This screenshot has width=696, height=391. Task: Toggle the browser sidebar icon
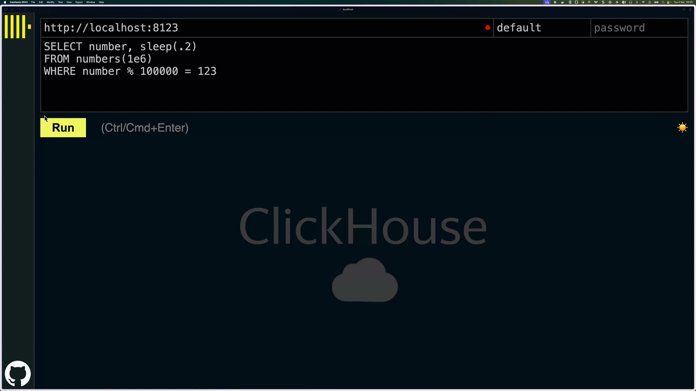(6, 9)
